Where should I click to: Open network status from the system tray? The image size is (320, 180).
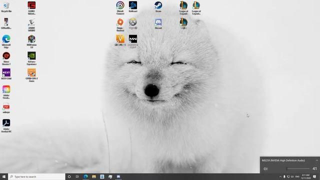pos(288,176)
